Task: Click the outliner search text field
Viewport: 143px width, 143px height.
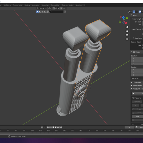Action: point(56,12)
